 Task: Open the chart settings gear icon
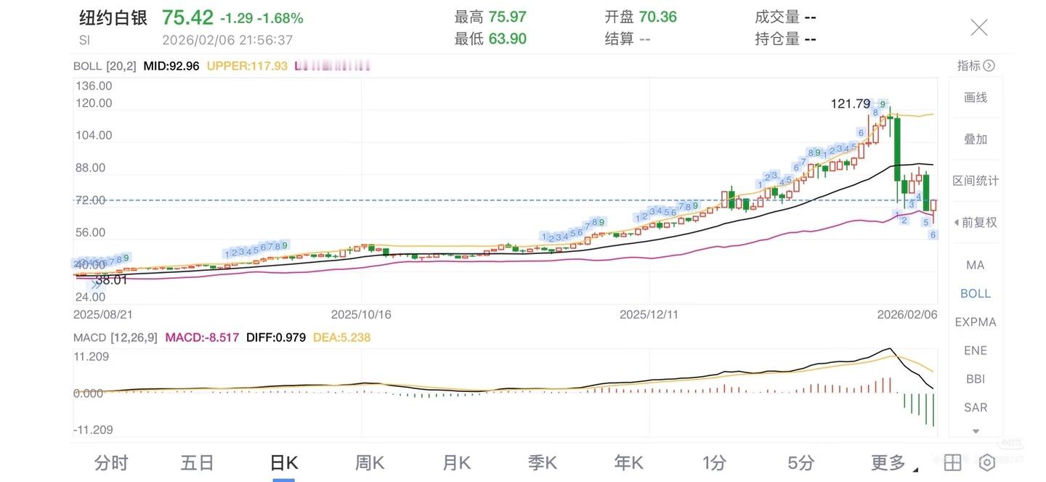(x=986, y=462)
